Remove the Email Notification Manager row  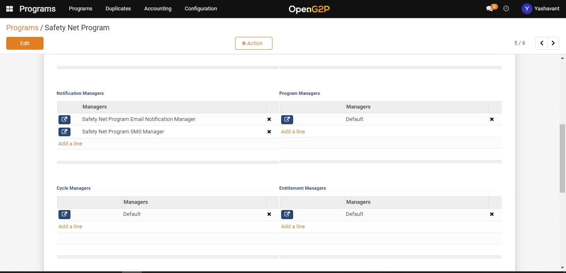pyautogui.click(x=269, y=119)
